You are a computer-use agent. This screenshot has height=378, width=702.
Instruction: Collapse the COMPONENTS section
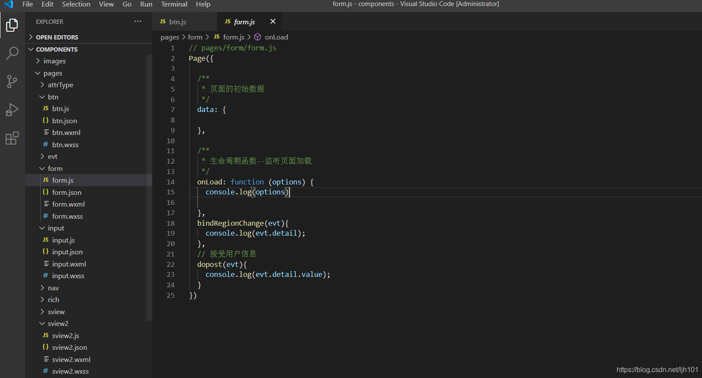click(x=88, y=49)
